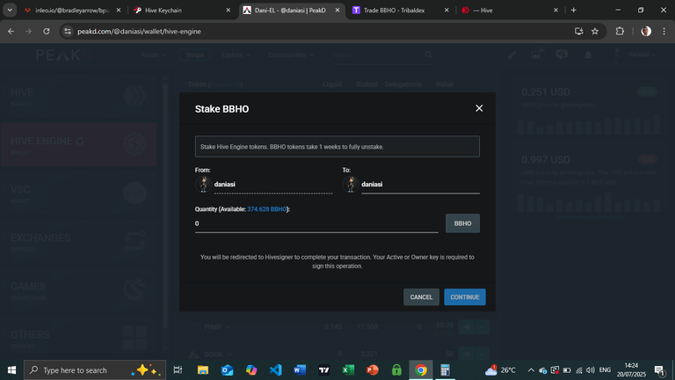The width and height of the screenshot is (675, 380).
Task: Click the pencil compose post icon
Action: pyautogui.click(x=512, y=55)
